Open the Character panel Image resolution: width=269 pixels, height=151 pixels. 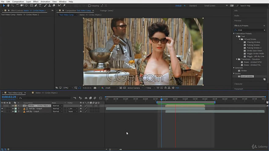coord(238,84)
